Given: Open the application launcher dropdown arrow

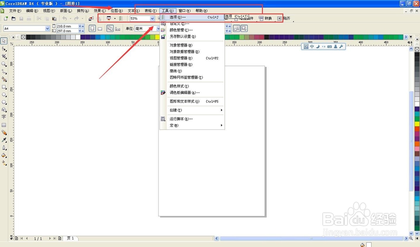Looking at the screenshot, I should coord(115,18).
